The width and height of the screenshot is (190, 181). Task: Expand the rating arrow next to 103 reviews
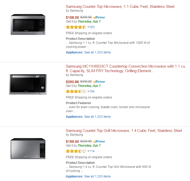[x=88, y=27]
